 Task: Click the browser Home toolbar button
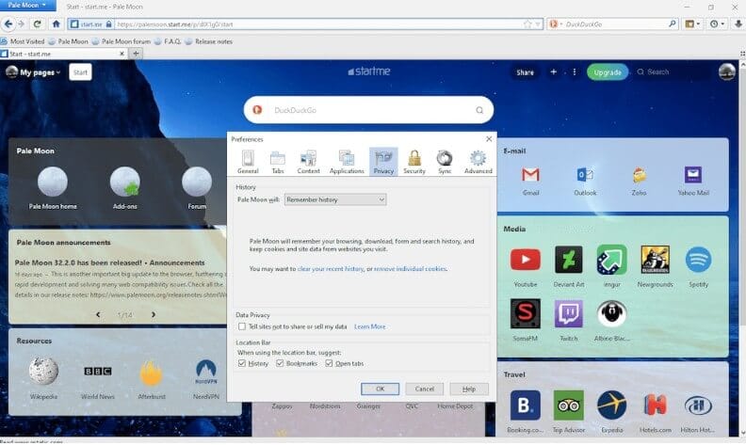click(57, 24)
